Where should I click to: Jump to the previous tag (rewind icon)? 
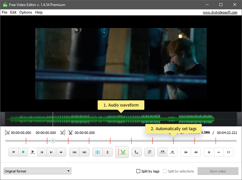click(75, 152)
